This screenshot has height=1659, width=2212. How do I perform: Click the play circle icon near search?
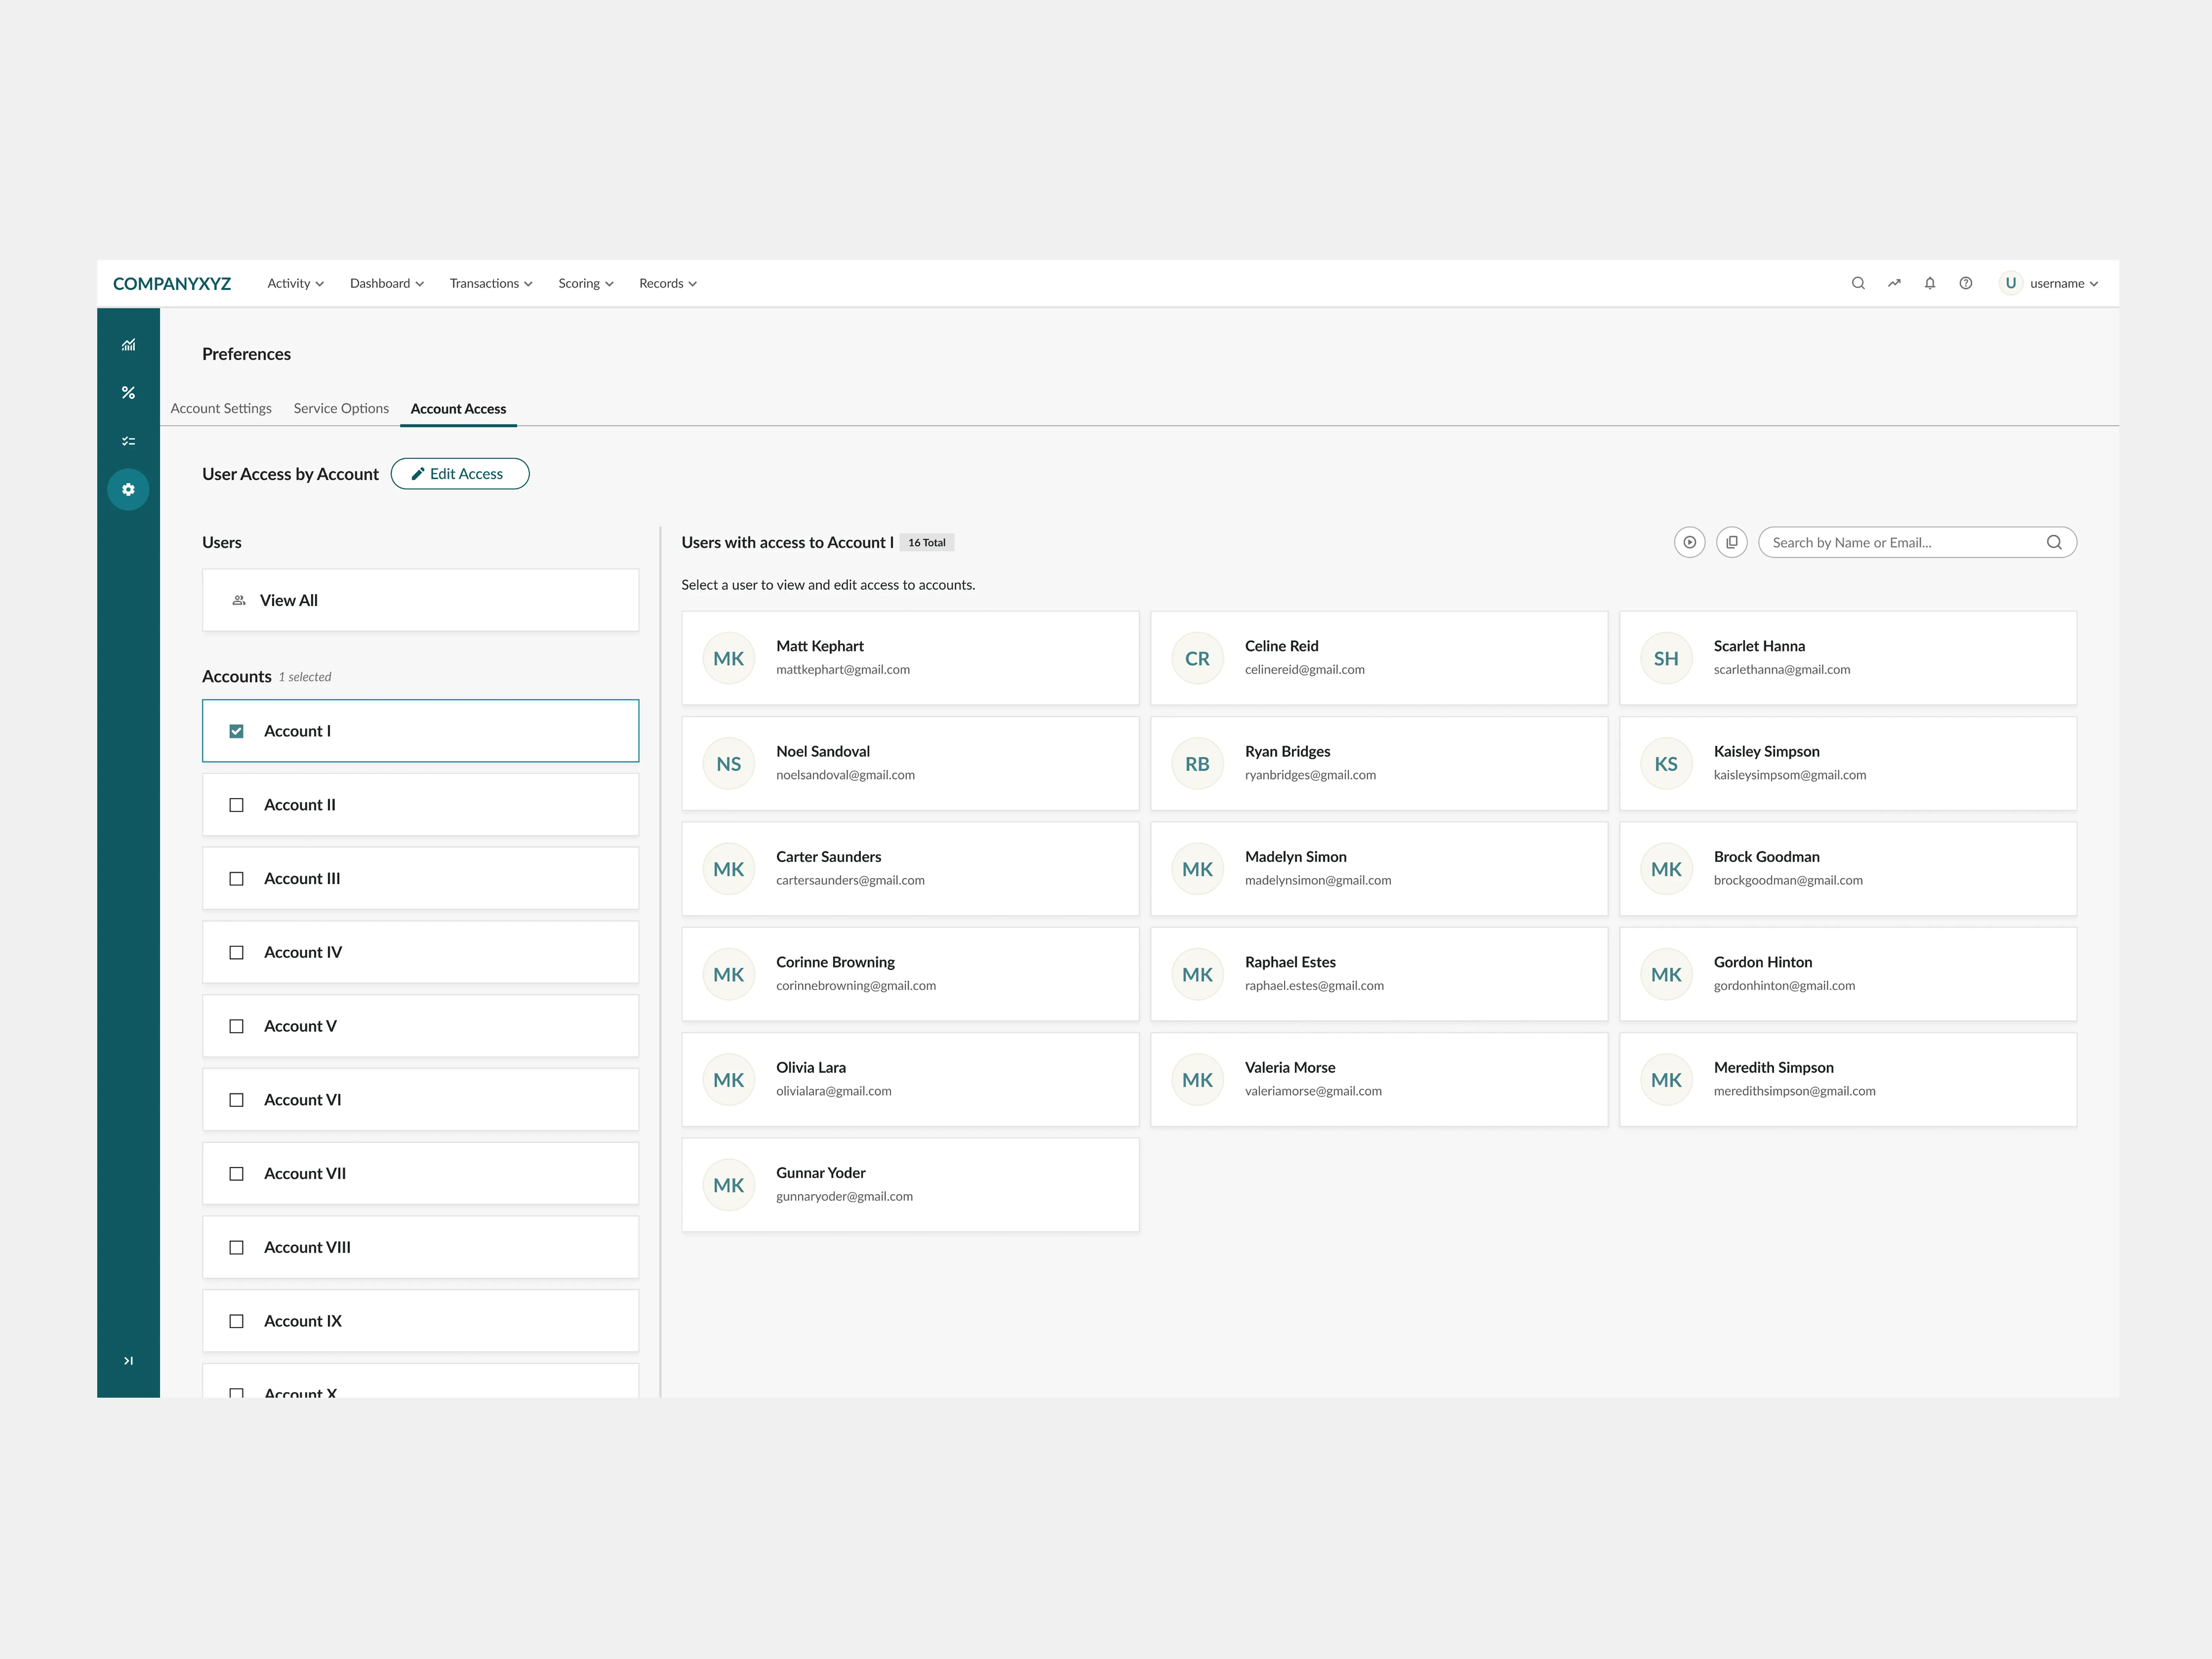coord(1690,542)
